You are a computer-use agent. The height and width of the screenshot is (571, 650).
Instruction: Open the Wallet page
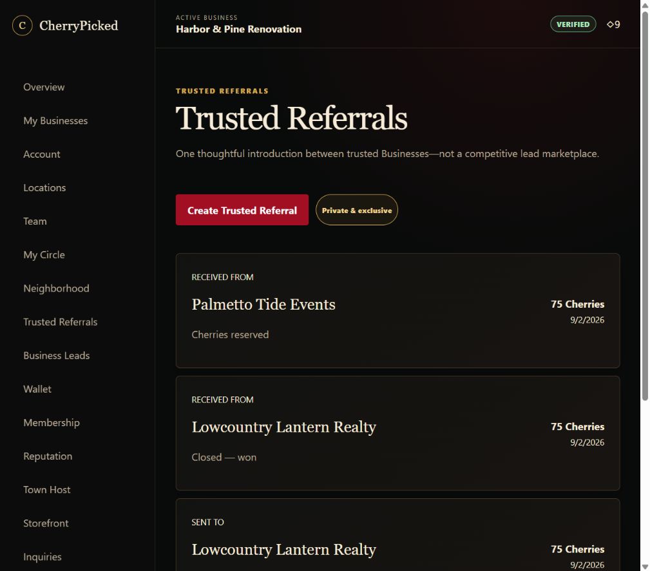(x=37, y=389)
